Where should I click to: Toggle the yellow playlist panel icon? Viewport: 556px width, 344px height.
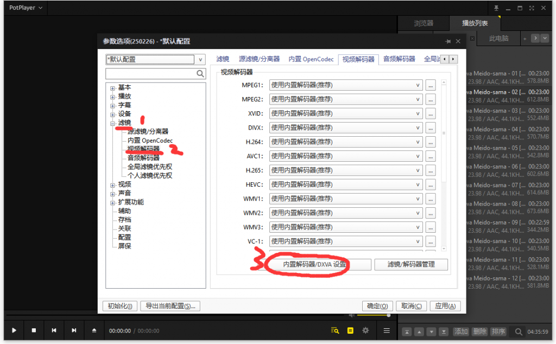(351, 330)
